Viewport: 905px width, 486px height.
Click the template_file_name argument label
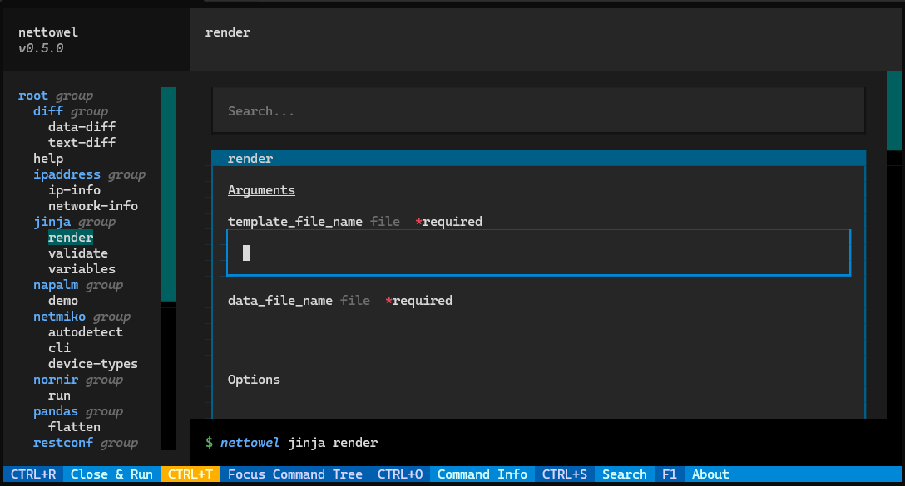tap(295, 222)
